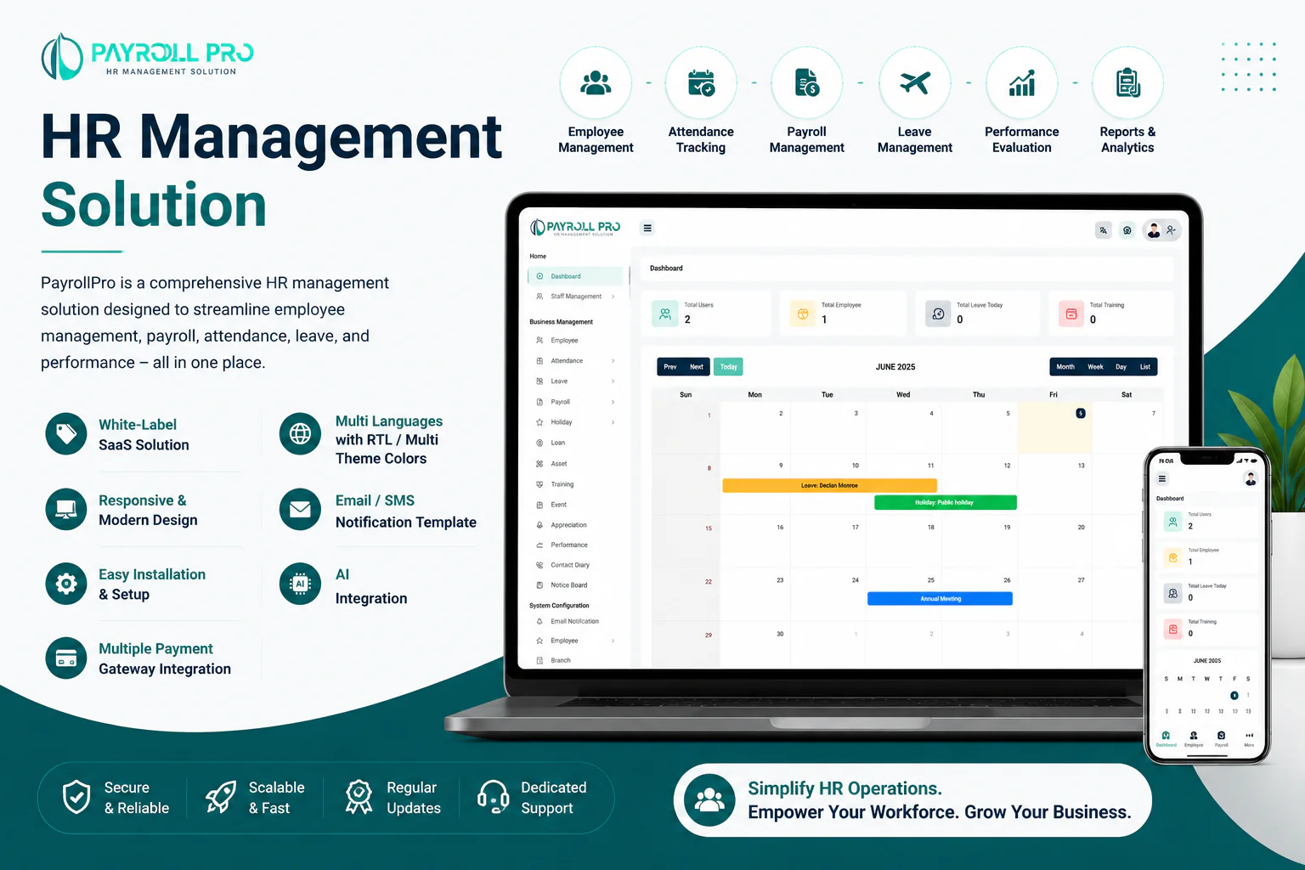
Task: Click the Performance Evaluation chart icon
Action: (1021, 83)
